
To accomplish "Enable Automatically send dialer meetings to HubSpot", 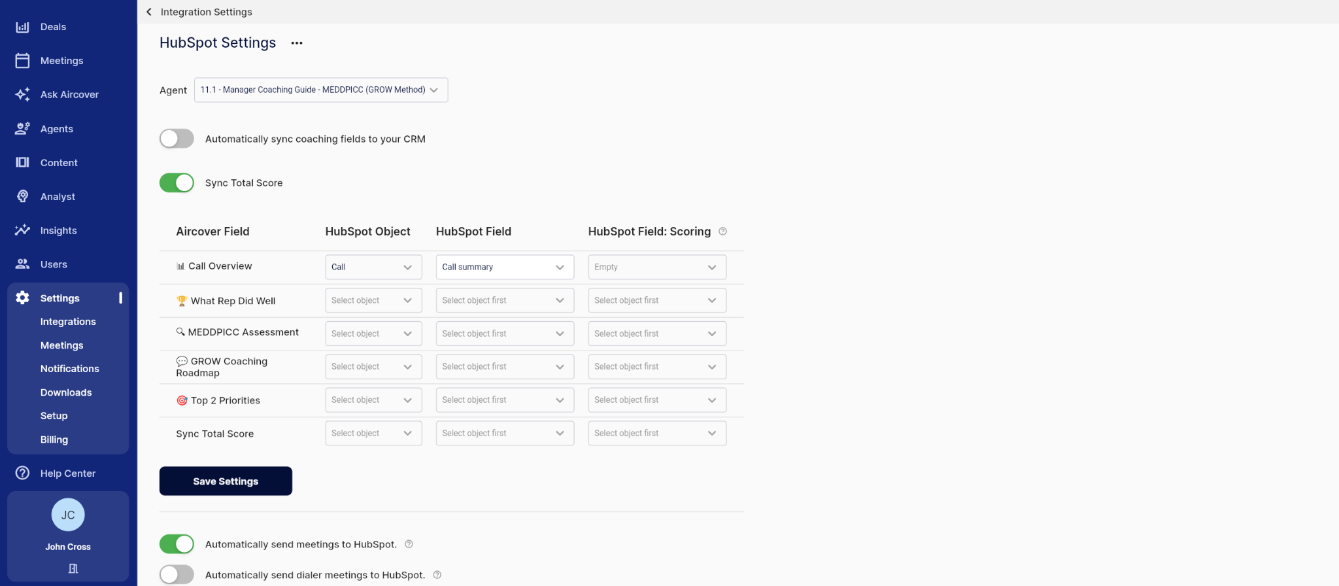I will click(x=177, y=575).
